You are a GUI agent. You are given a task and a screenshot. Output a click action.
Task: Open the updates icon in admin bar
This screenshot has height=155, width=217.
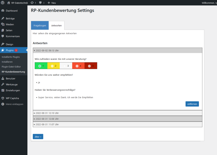pos(32,3)
